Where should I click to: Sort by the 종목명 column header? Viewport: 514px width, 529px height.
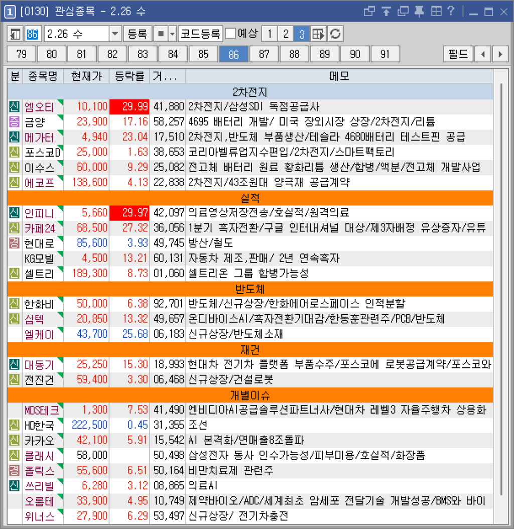tap(43, 76)
